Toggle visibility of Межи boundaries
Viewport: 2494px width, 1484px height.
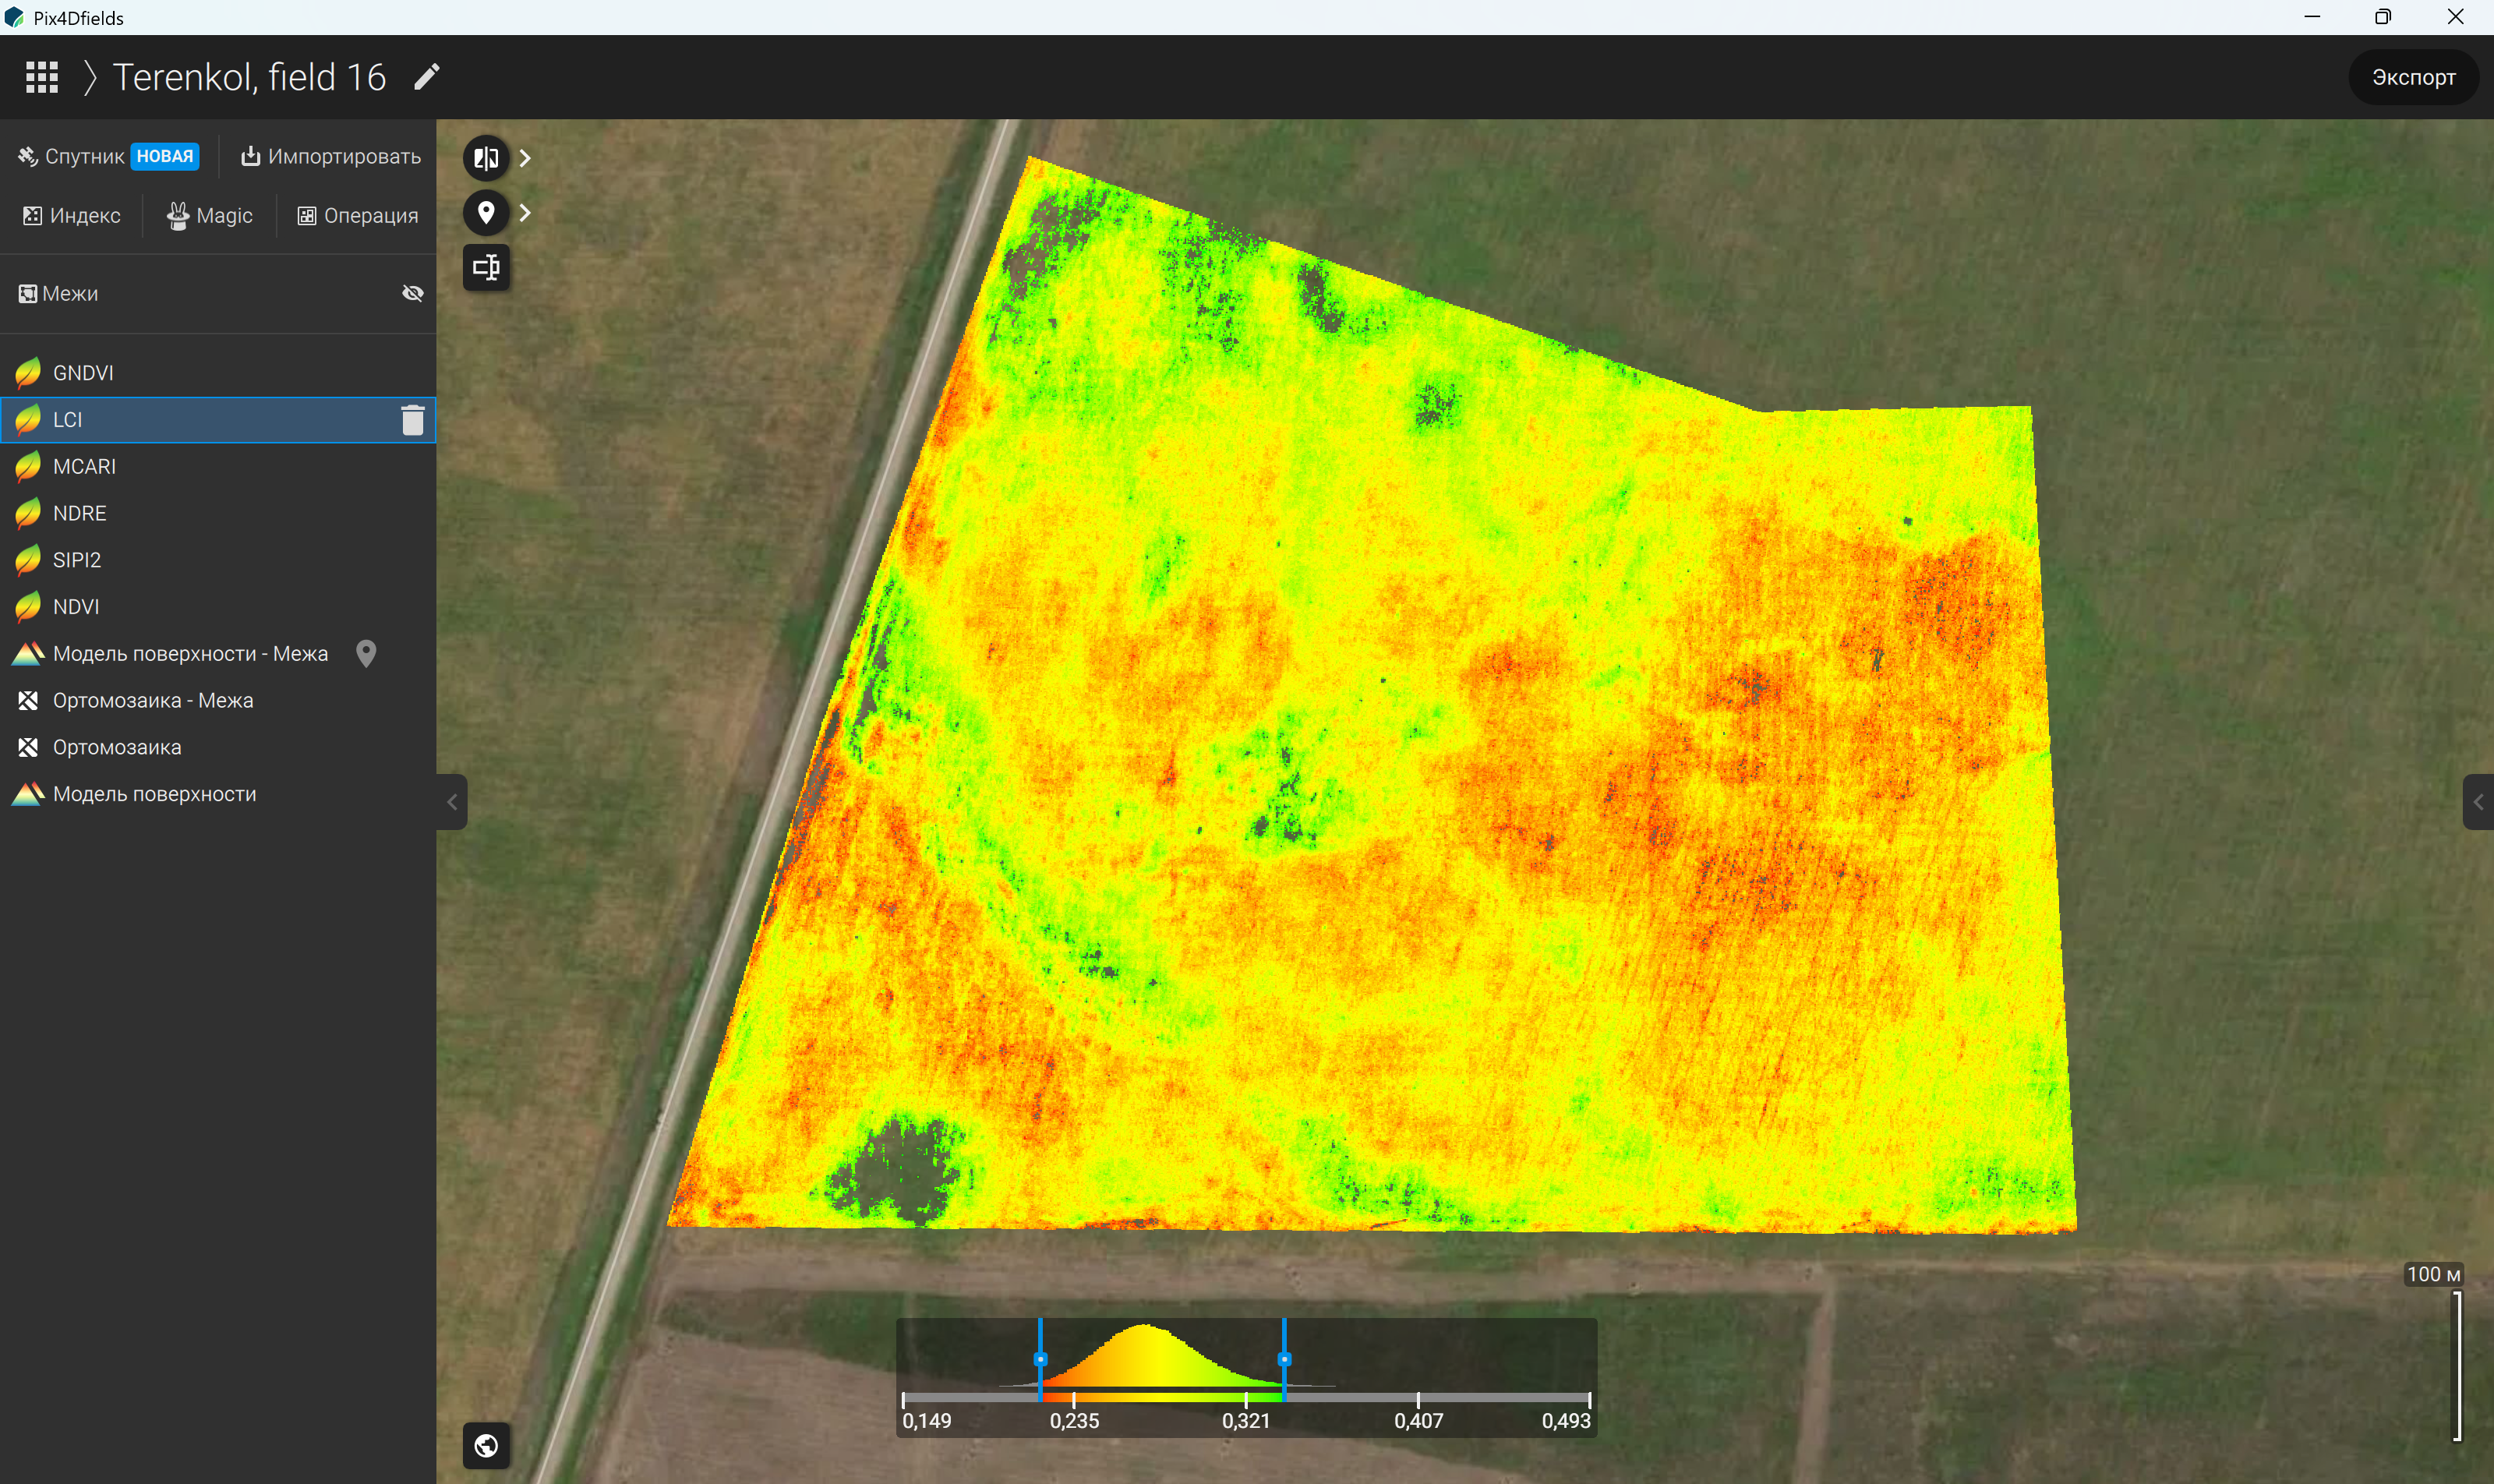(413, 293)
